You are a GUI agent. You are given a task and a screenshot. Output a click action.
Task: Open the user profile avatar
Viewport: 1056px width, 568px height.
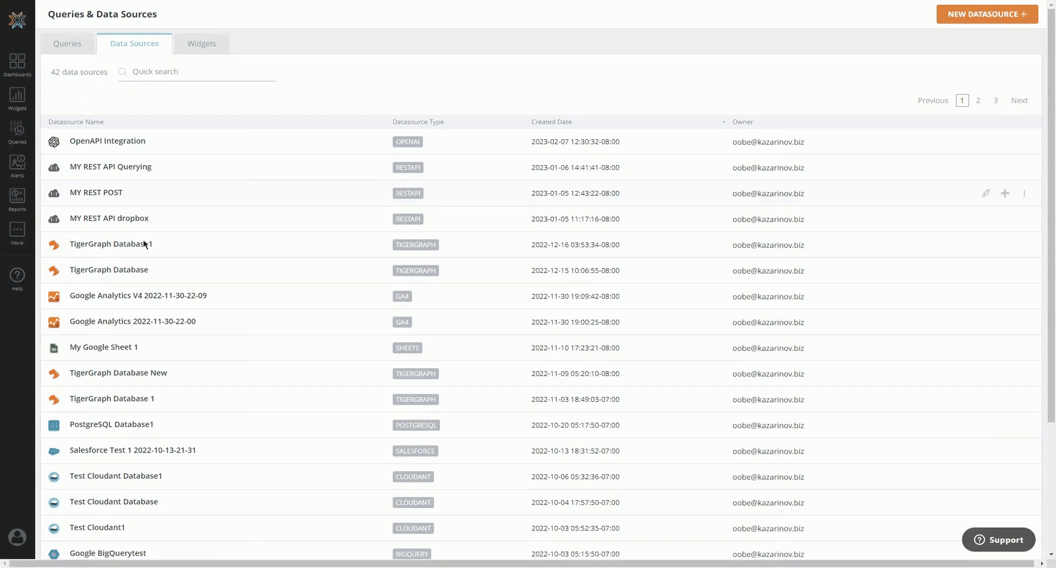pos(17,537)
